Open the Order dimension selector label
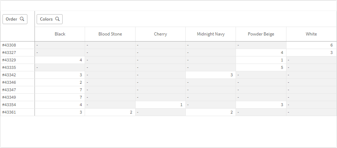 click(11, 19)
